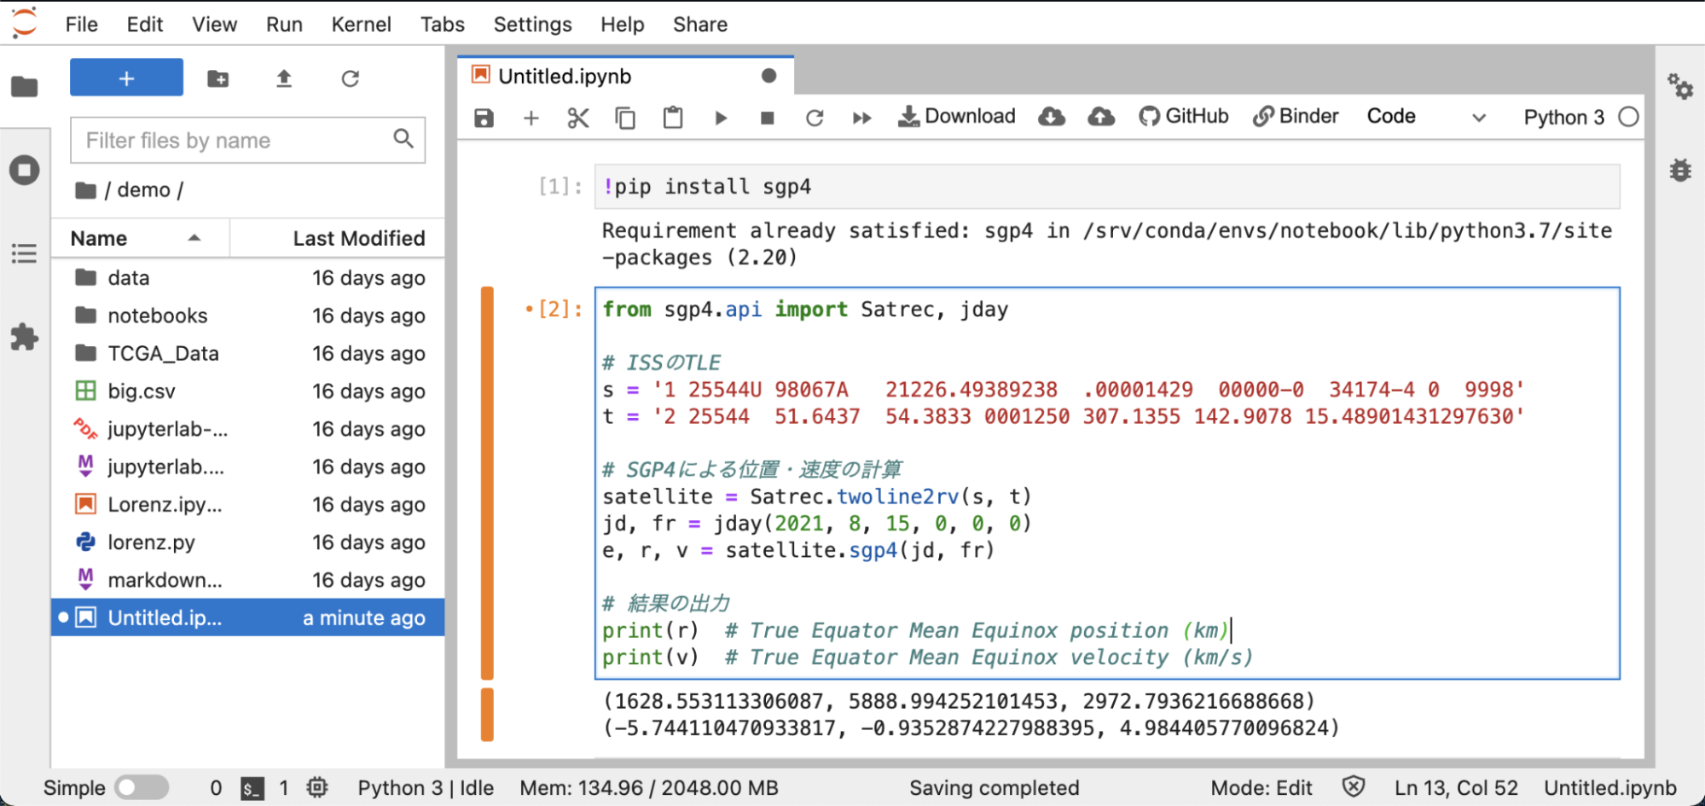This screenshot has height=806, width=1705.
Task: Open Running Terminals and Kernels panel
Action: (24, 170)
